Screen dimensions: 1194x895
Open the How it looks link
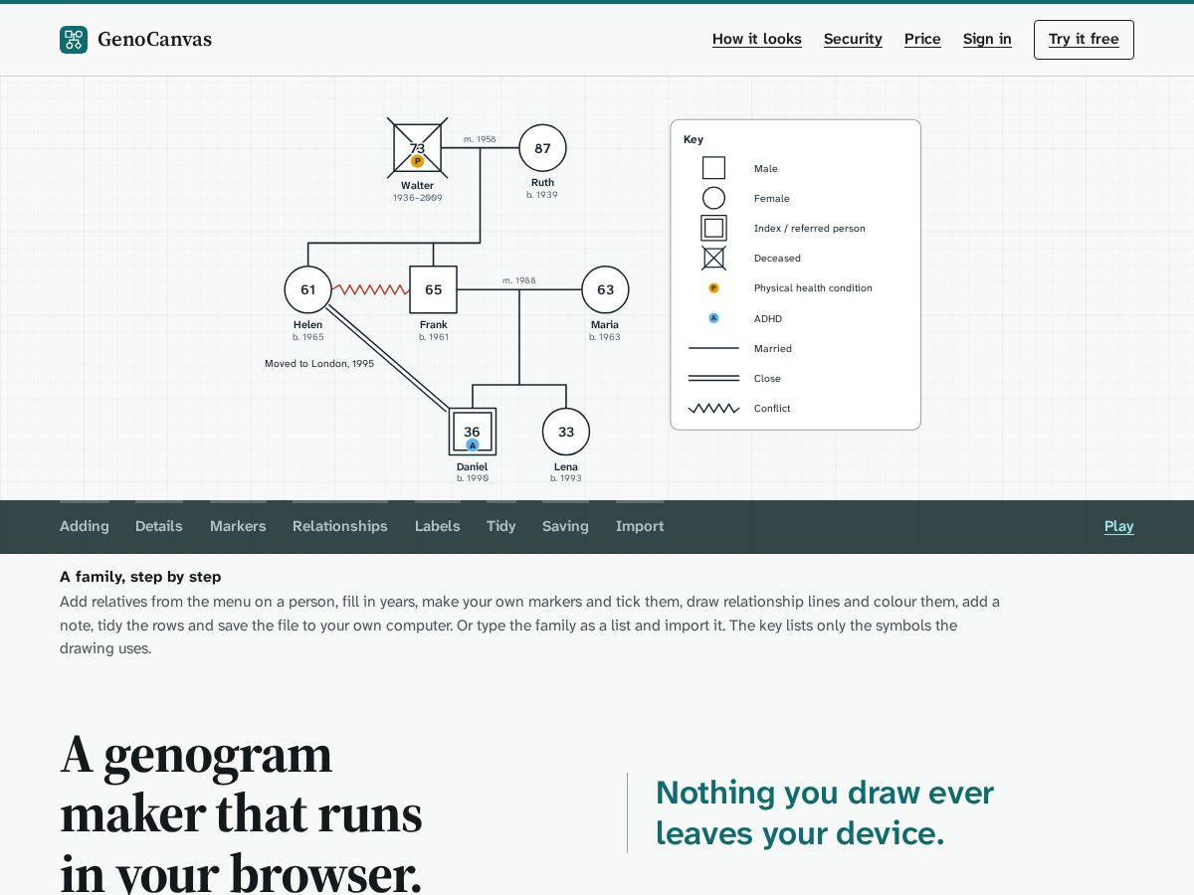[x=757, y=39]
